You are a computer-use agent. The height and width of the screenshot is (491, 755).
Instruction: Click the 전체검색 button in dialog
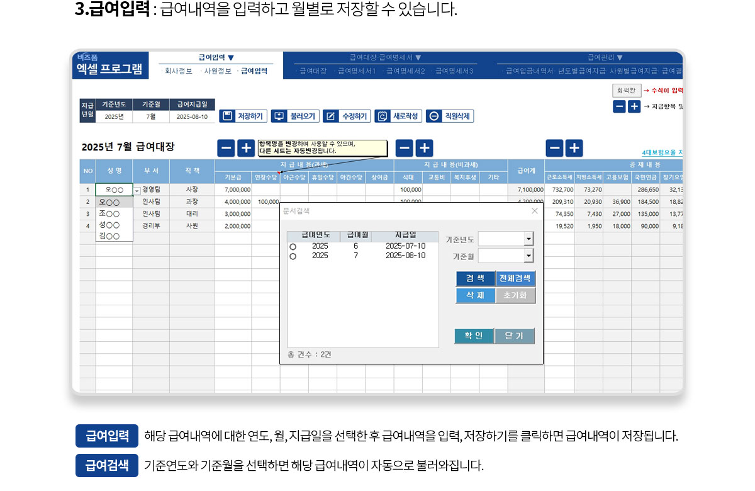point(515,278)
